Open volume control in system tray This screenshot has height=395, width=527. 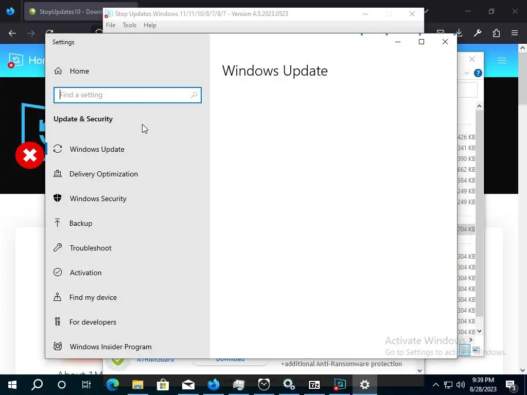pyautogui.click(x=461, y=385)
